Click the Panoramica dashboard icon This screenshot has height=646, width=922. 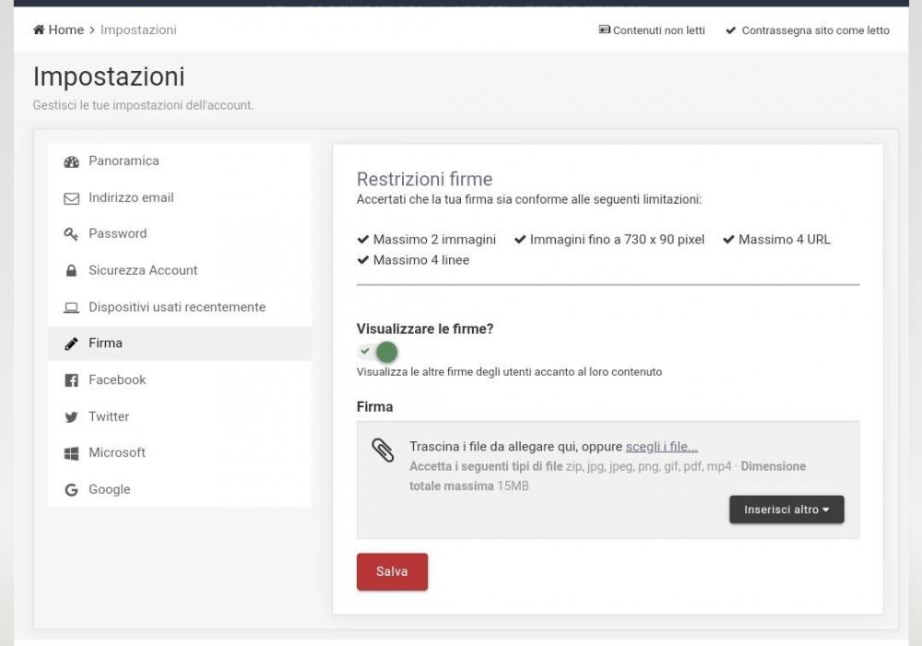click(x=72, y=161)
